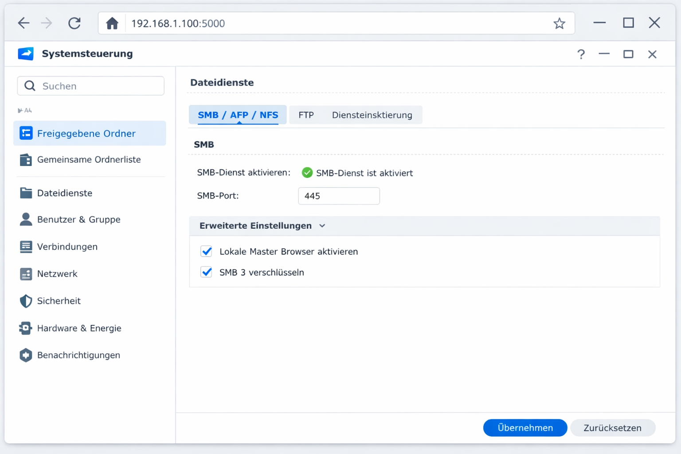Reset settings via Zurücksetzen
This screenshot has width=681, height=454.
pyautogui.click(x=613, y=428)
